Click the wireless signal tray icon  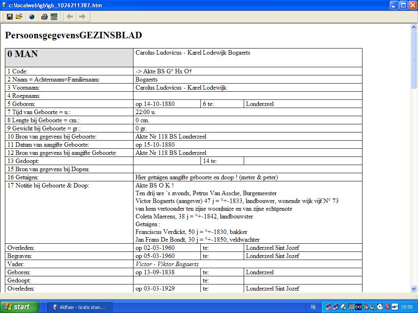[x=358, y=307]
